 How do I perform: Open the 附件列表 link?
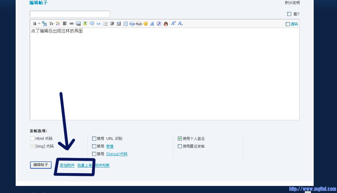tap(102, 165)
